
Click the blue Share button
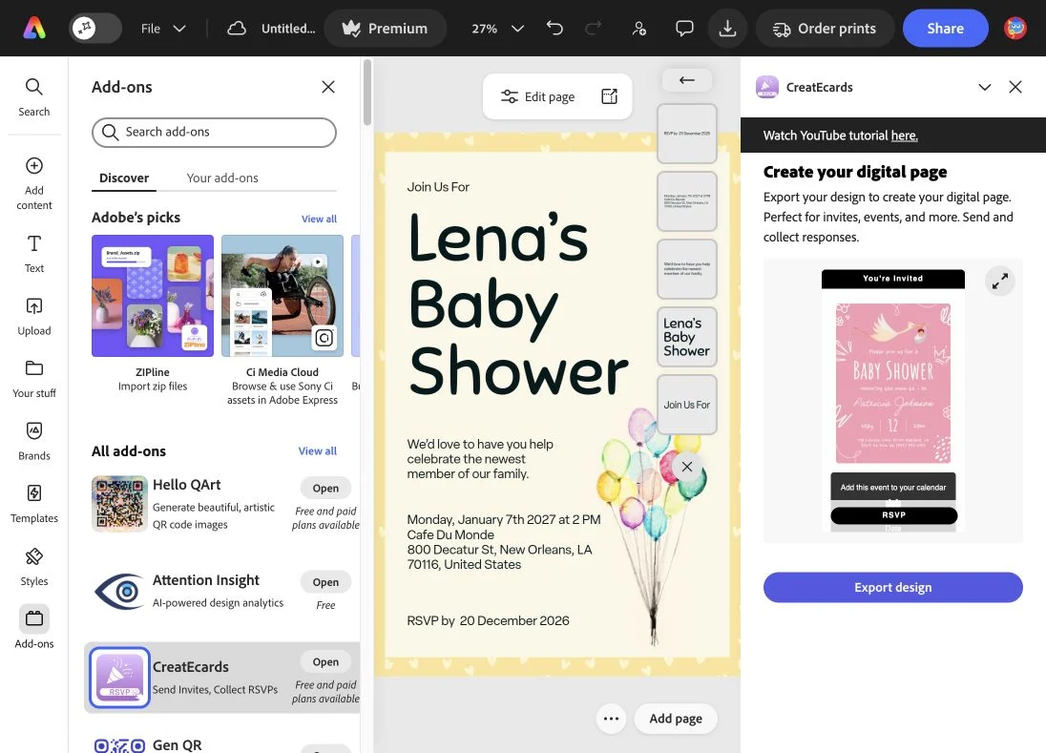point(945,29)
